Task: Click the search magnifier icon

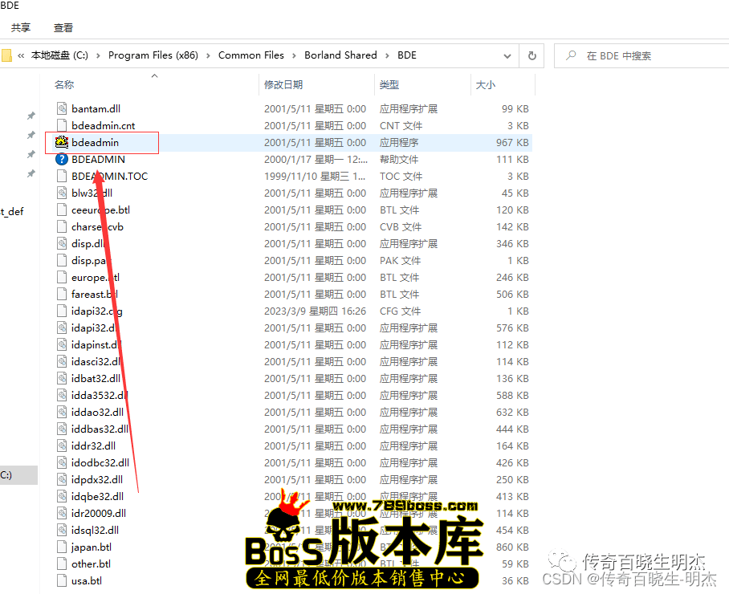Action: click(x=571, y=56)
